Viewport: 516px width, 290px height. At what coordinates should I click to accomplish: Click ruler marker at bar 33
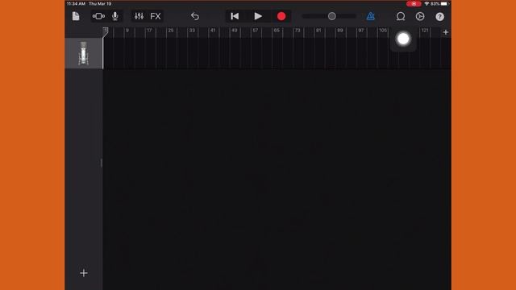click(192, 31)
